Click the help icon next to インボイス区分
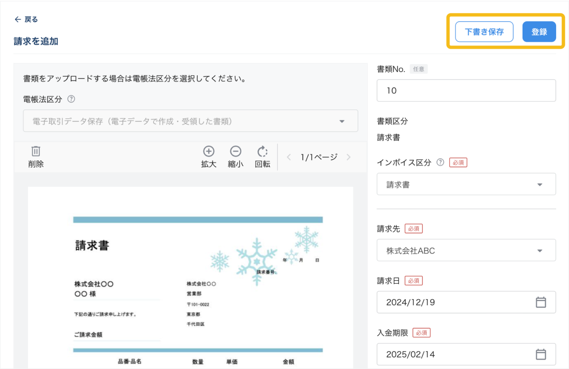The image size is (569, 369). (x=440, y=162)
